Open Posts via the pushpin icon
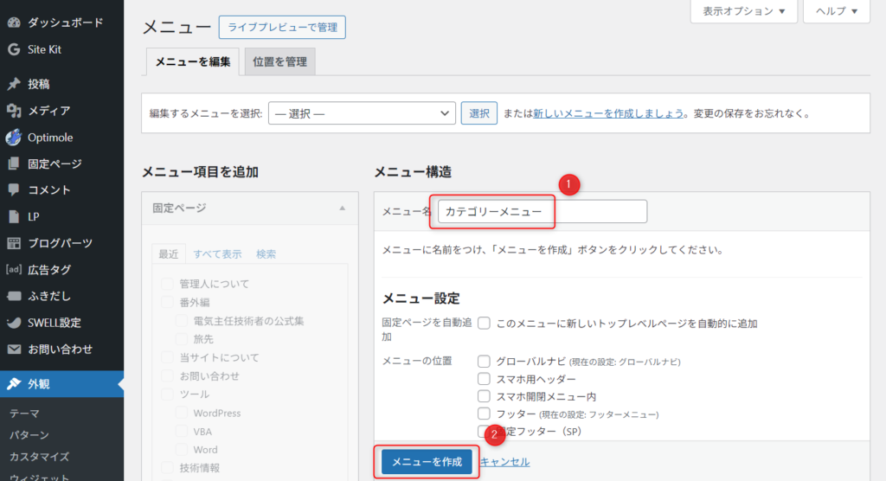The image size is (886, 481). coord(13,85)
